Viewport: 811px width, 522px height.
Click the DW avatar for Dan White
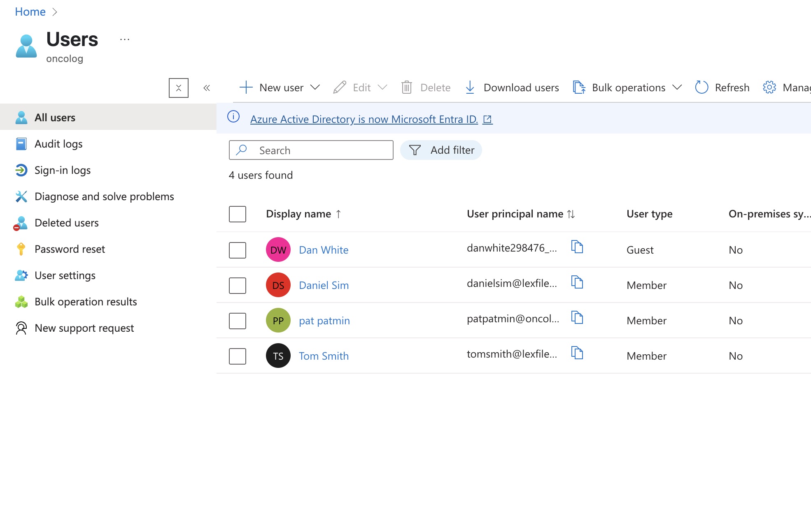[278, 249]
